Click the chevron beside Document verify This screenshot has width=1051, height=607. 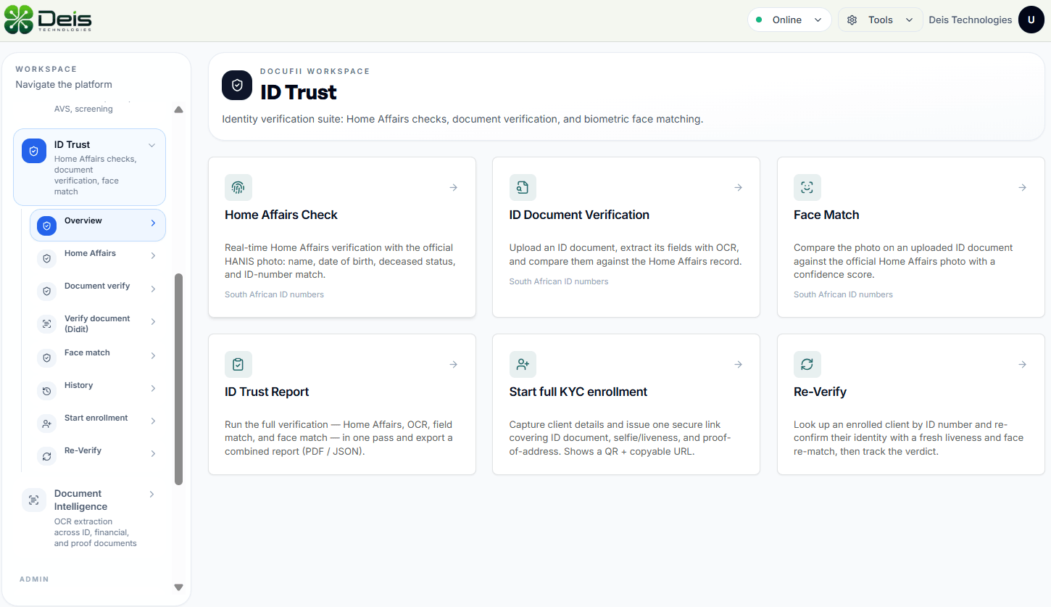(x=153, y=289)
